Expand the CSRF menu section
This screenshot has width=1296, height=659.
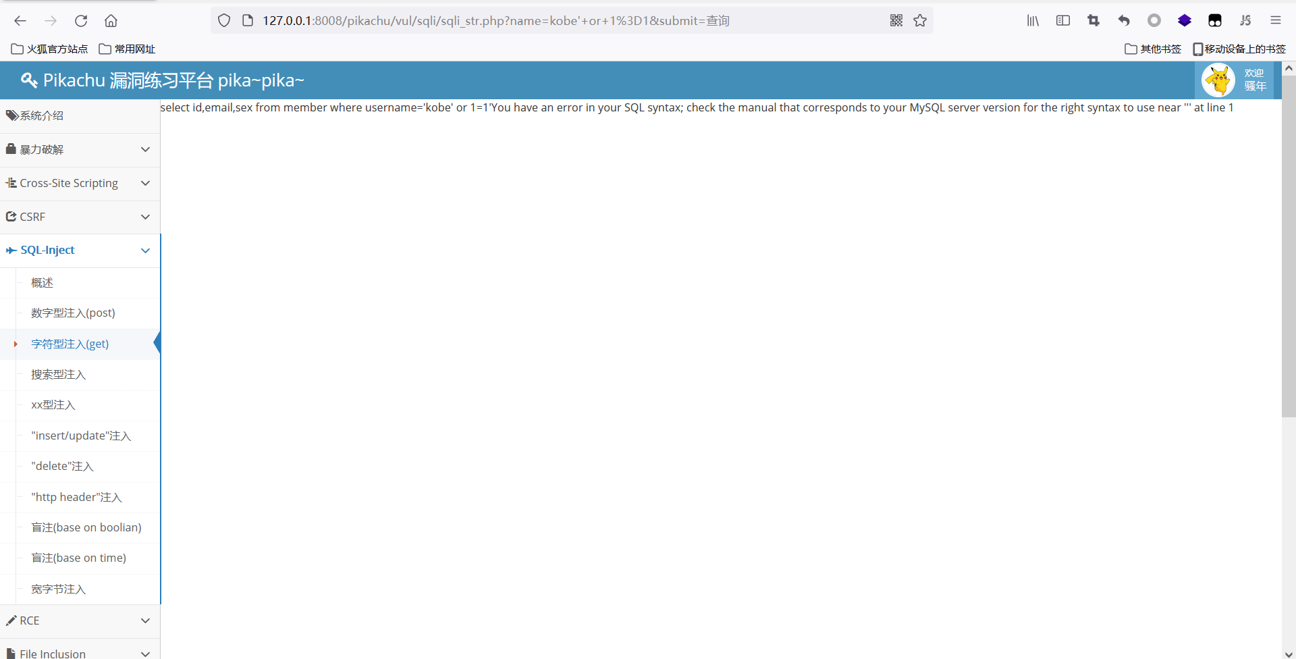tap(80, 217)
